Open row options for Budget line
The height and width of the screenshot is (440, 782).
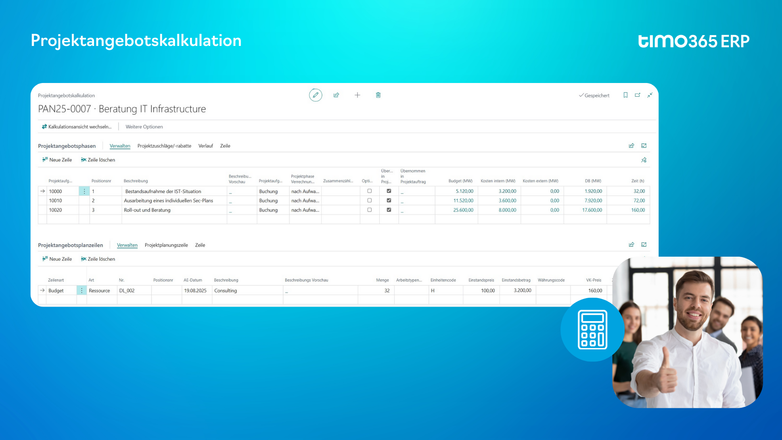pos(82,291)
